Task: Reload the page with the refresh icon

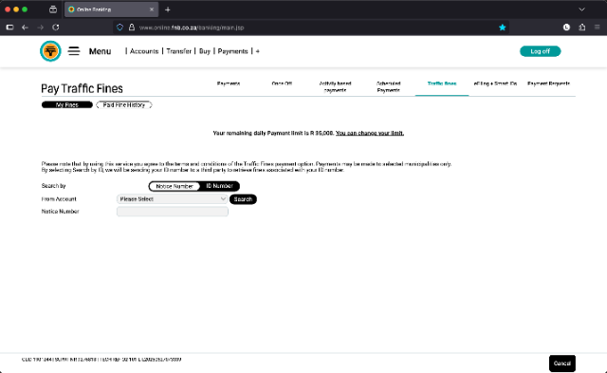Action: [56, 28]
